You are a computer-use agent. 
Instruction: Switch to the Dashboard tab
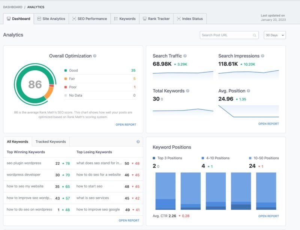(x=18, y=18)
